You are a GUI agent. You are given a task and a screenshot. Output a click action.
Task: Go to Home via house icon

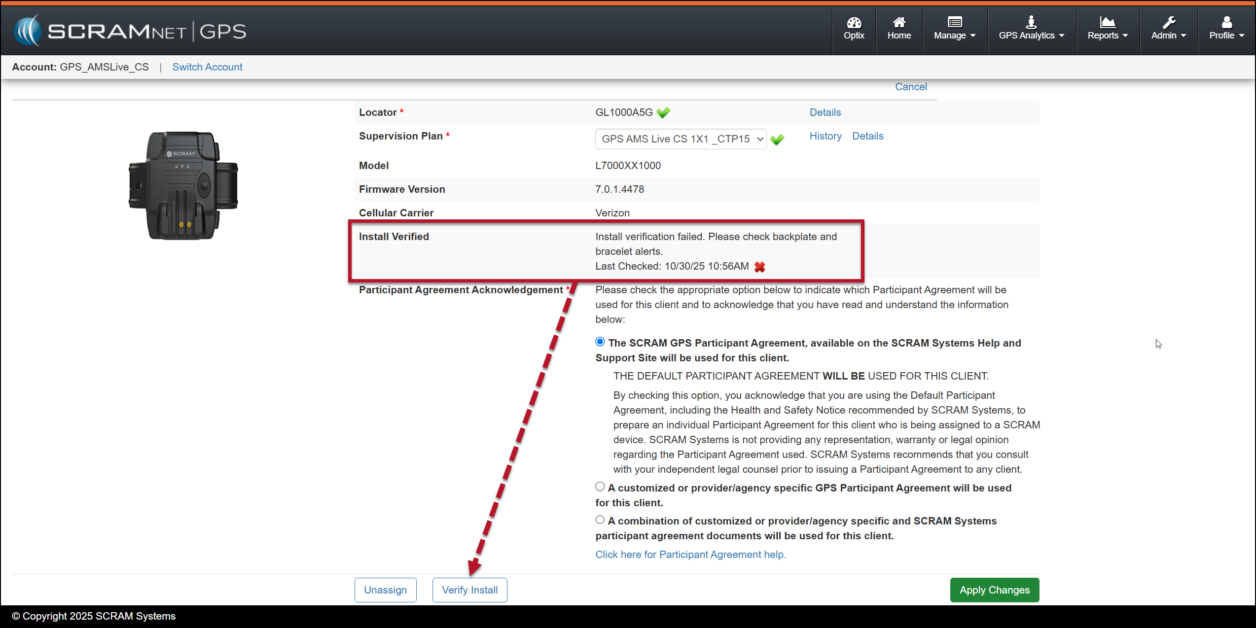pyautogui.click(x=898, y=23)
